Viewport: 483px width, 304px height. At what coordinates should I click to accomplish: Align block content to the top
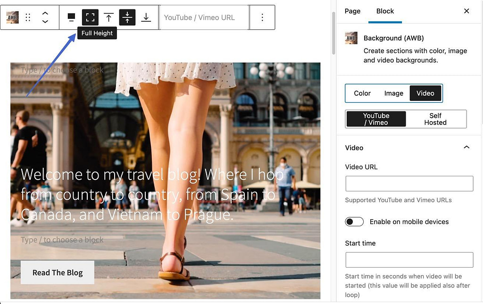[x=108, y=17]
